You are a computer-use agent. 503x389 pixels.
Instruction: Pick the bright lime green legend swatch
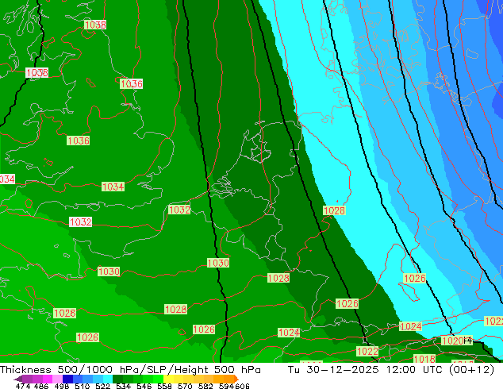[158, 379]
